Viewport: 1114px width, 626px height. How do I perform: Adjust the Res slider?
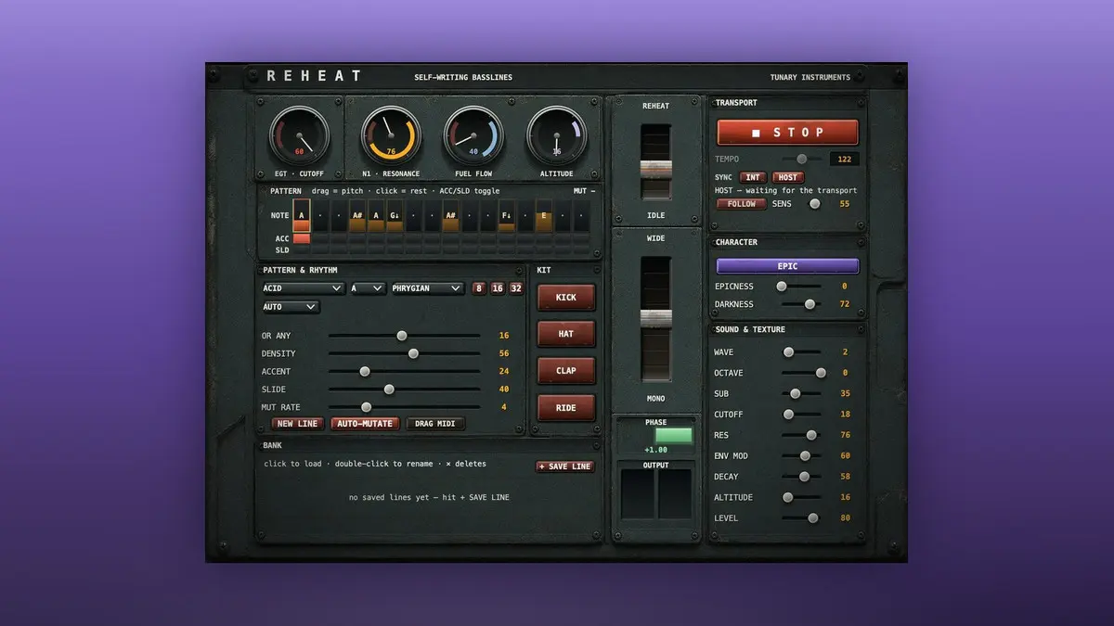(802, 435)
